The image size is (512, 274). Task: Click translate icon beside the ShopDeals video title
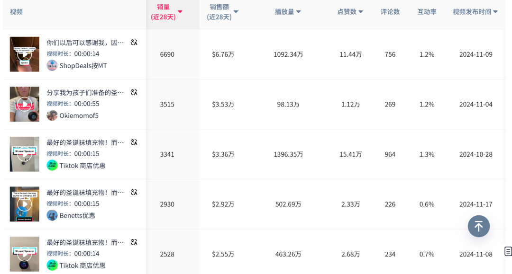pos(134,43)
